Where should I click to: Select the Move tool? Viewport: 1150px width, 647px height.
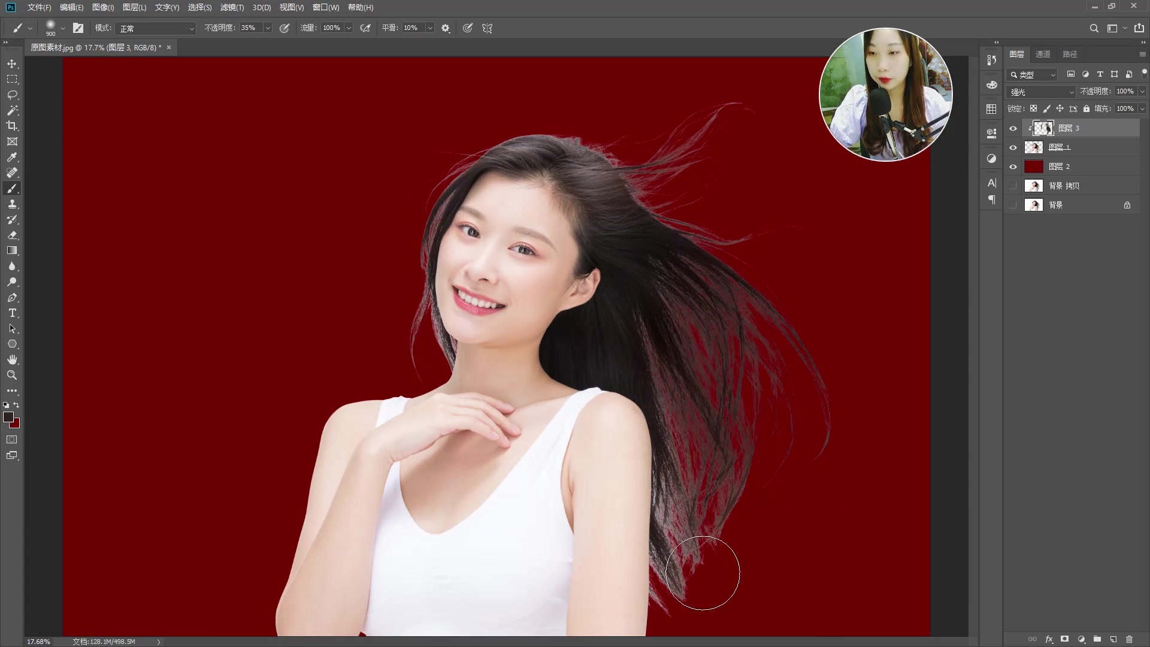(x=12, y=64)
